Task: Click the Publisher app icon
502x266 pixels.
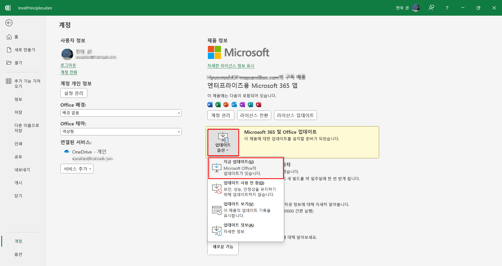Action: click(x=250, y=105)
